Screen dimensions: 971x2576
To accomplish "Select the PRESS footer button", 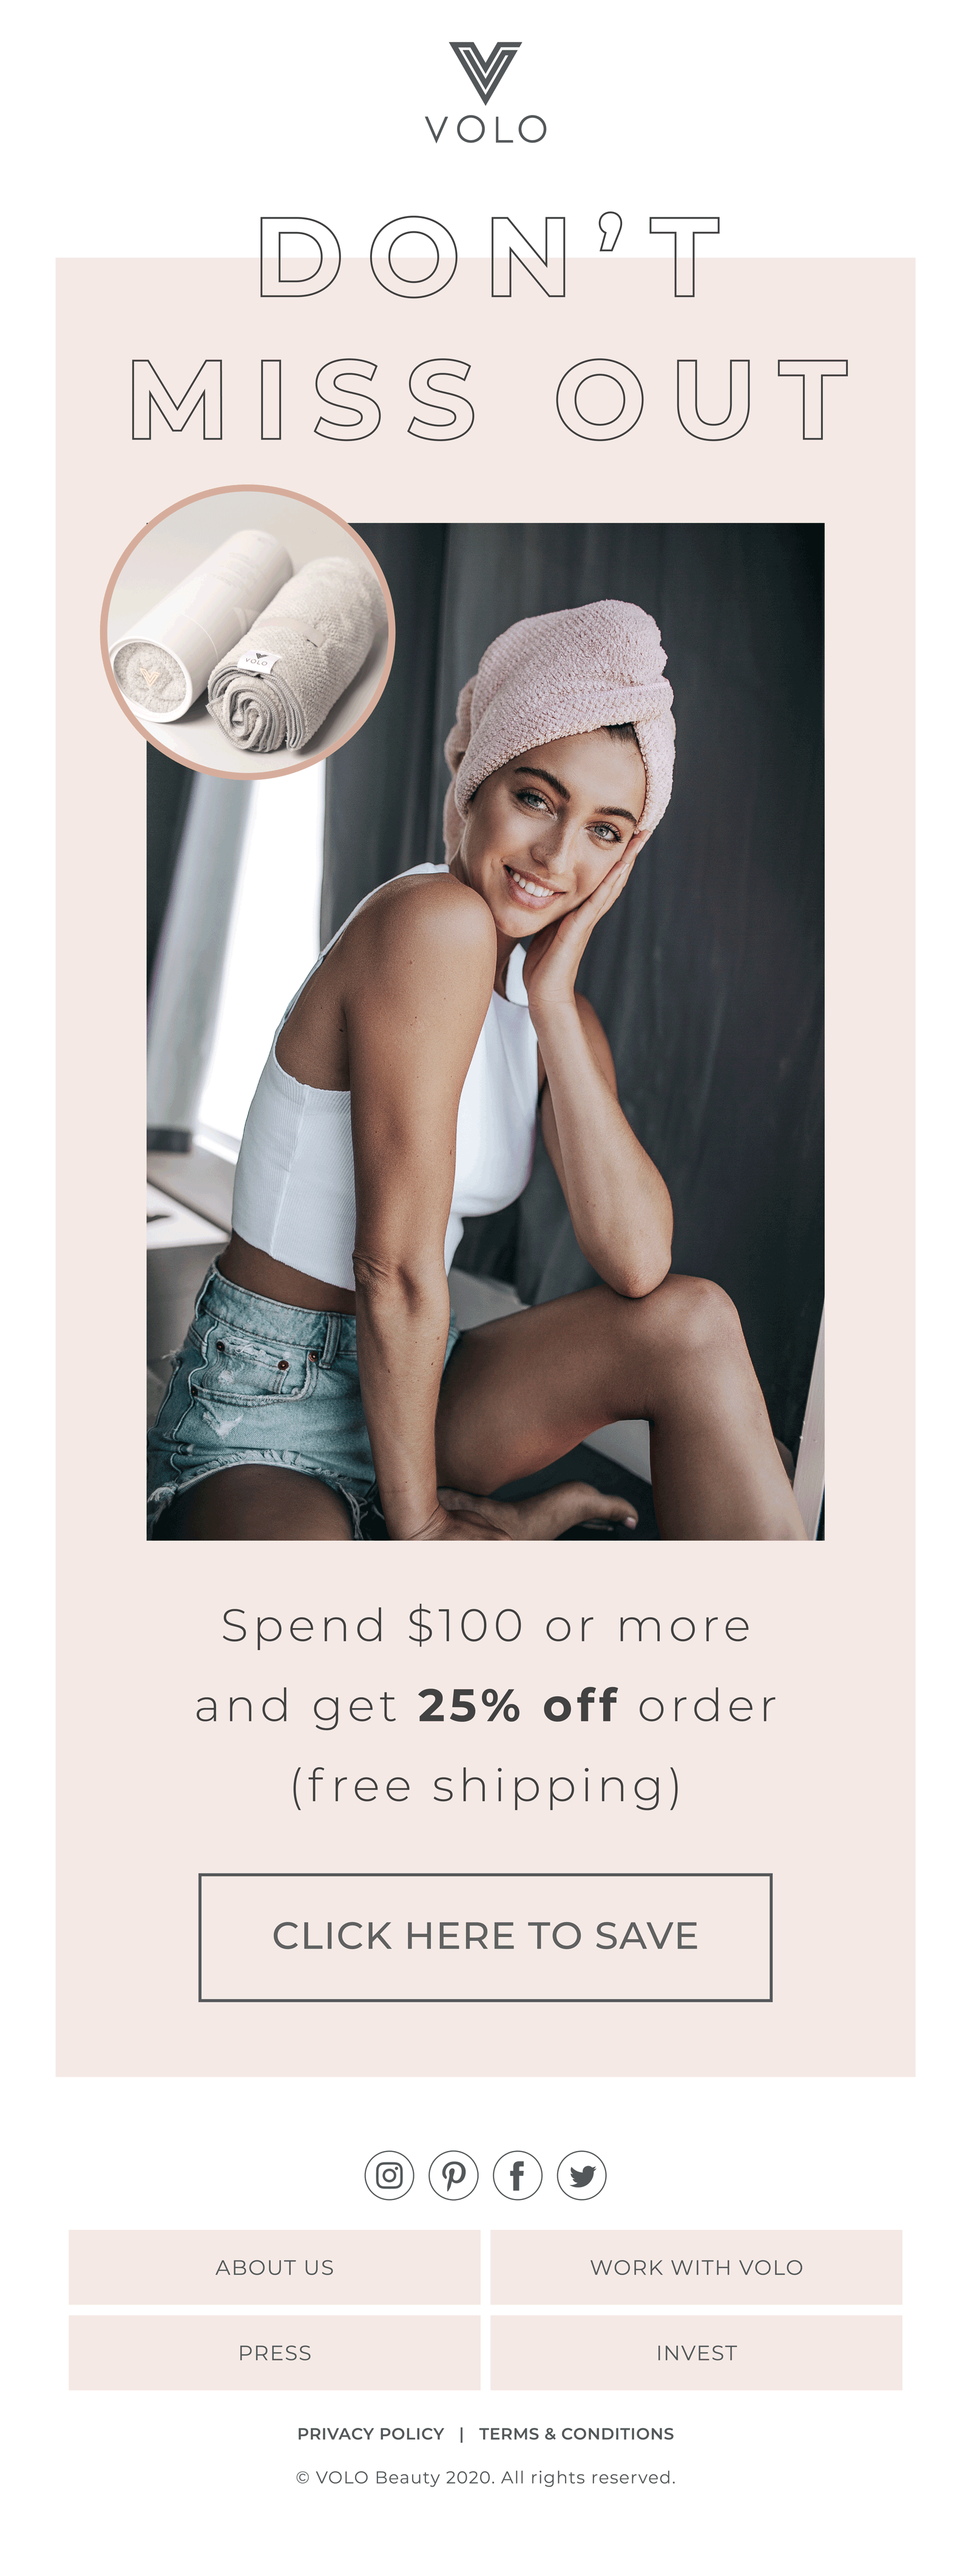I will pos(275,2353).
